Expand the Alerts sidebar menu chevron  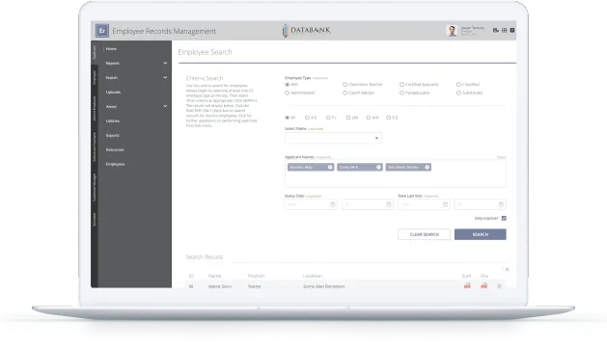coord(165,106)
